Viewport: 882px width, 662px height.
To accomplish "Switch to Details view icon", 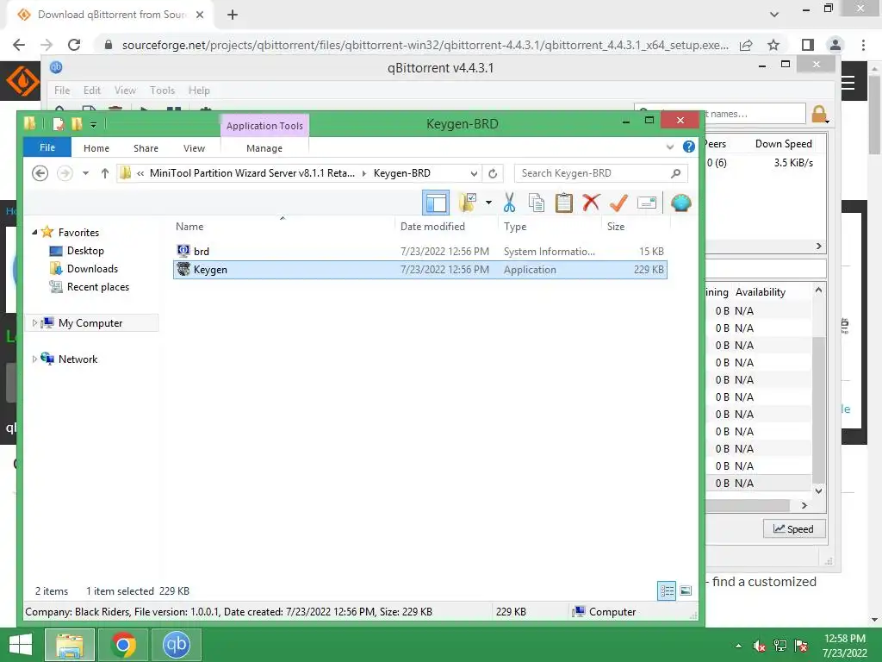I will [x=667, y=590].
